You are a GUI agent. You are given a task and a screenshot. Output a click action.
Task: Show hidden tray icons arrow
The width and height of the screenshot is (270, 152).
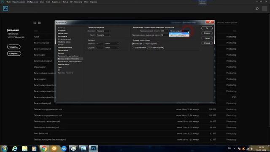pyautogui.click(x=235, y=149)
